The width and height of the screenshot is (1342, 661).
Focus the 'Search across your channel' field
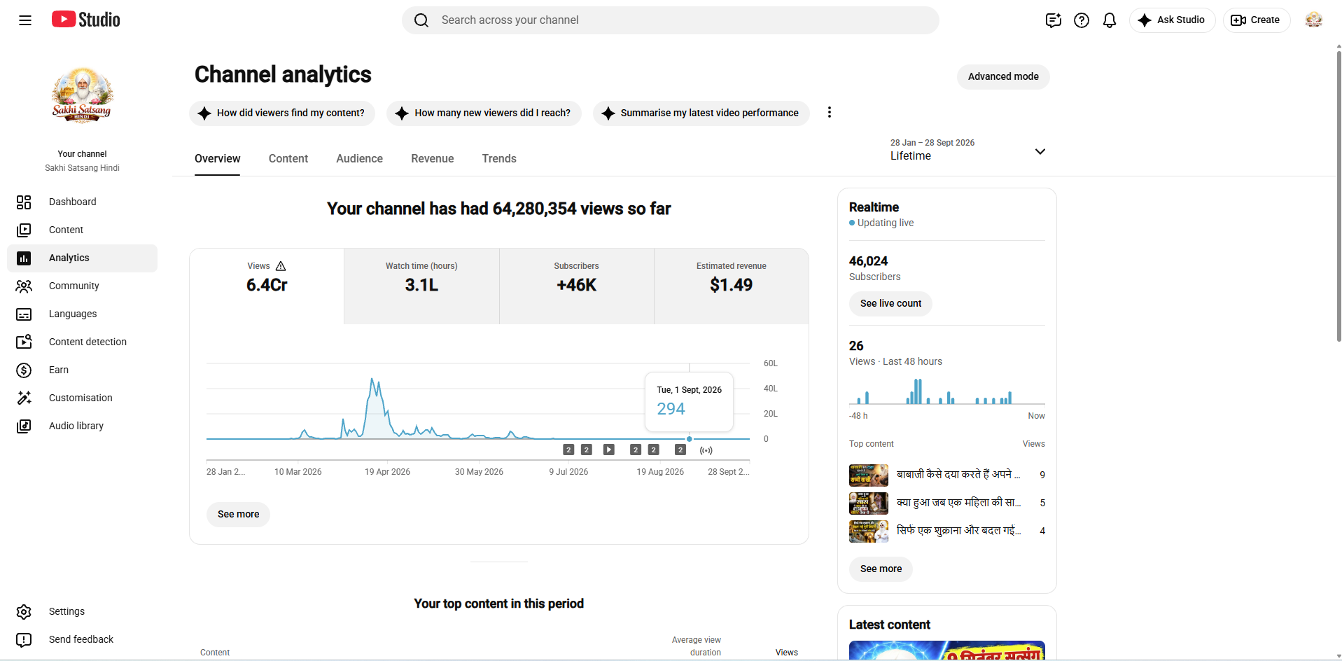[671, 20]
